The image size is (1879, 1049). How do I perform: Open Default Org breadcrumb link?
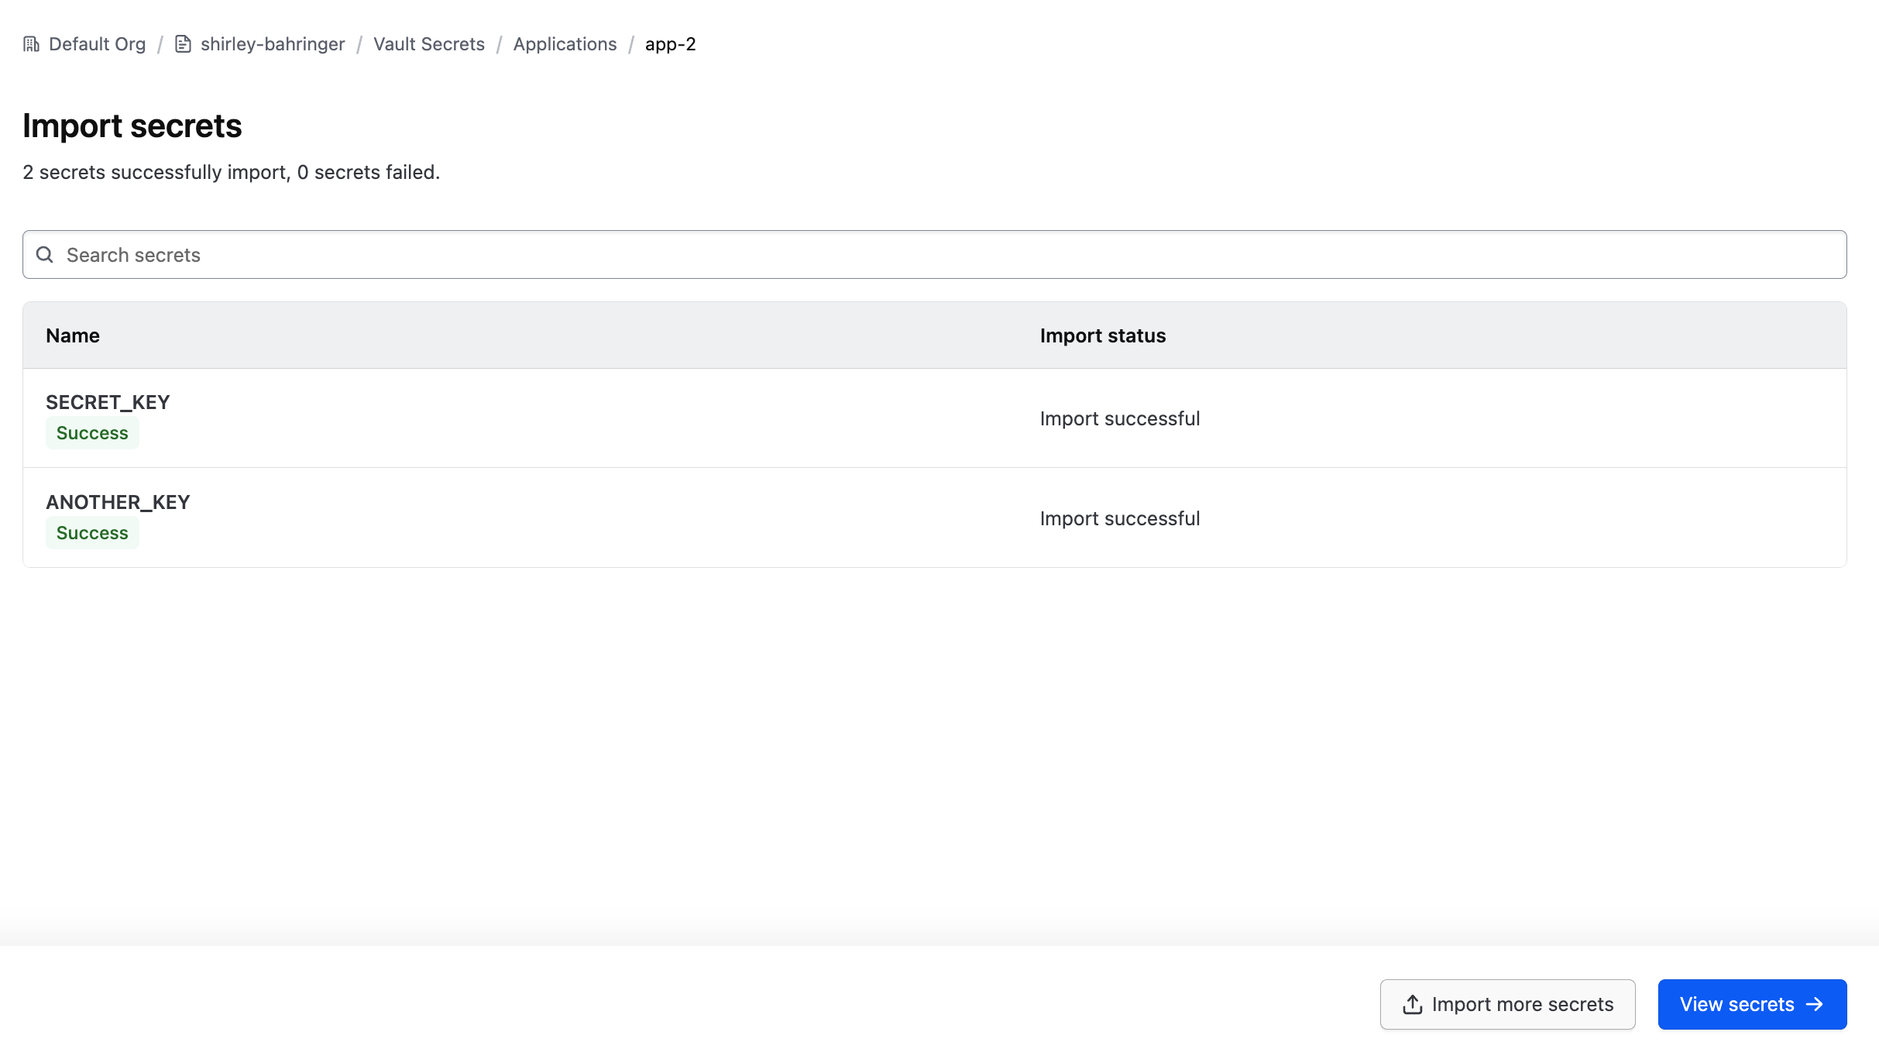click(x=97, y=44)
